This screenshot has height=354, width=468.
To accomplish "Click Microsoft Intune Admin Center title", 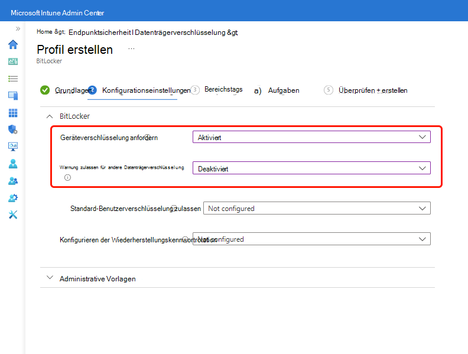I will click(57, 13).
